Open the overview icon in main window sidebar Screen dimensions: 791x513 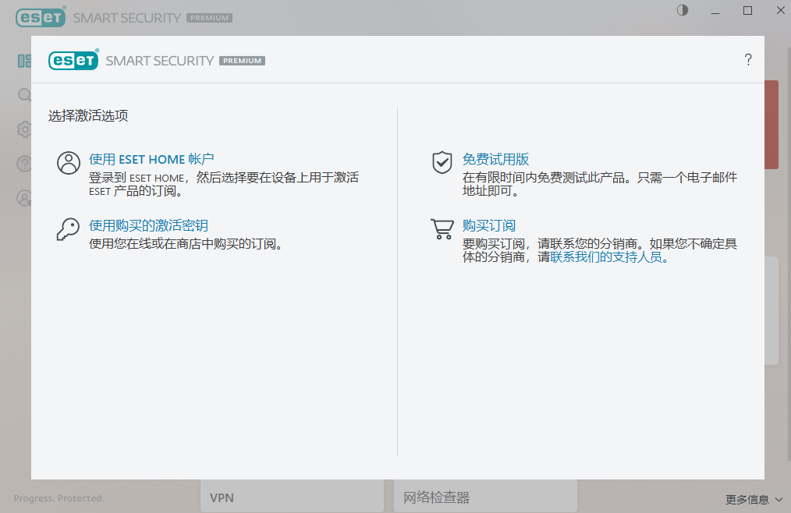coord(24,61)
